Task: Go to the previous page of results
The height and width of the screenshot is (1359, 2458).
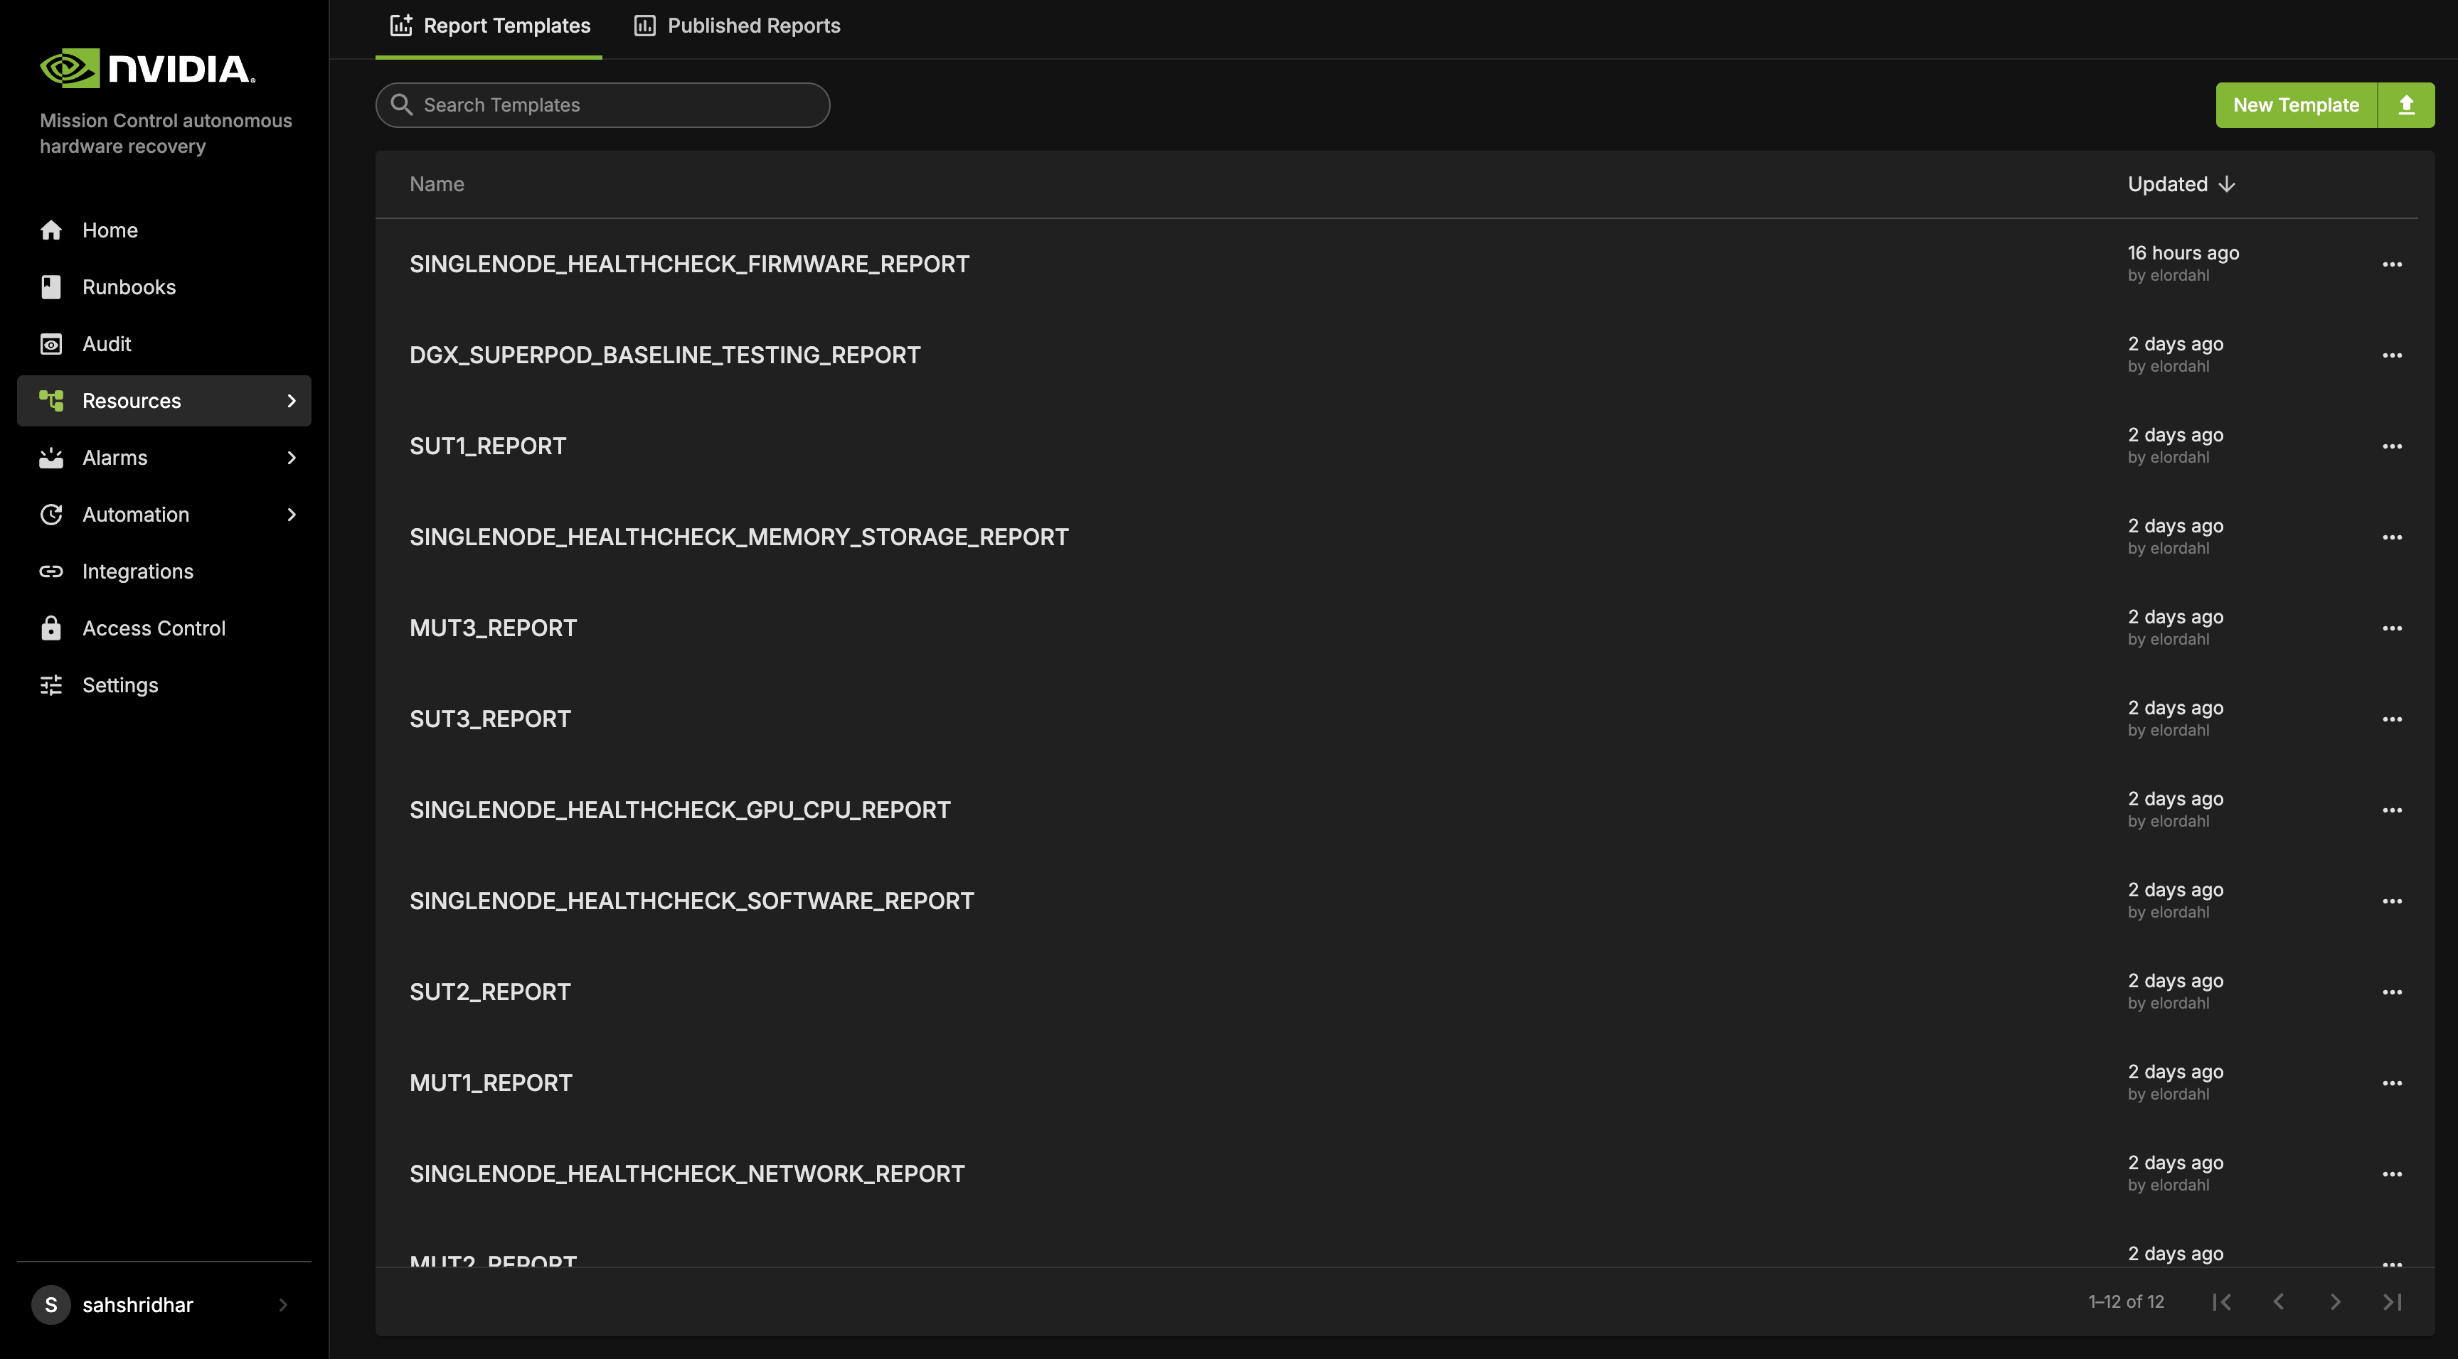Action: pos(2279,1301)
